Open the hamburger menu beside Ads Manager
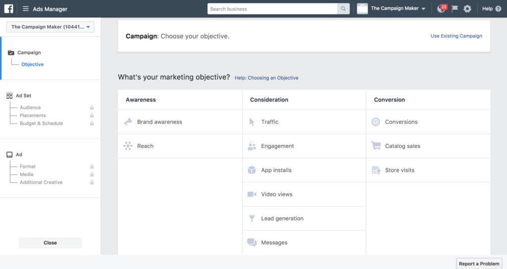507x269 pixels. tap(26, 9)
